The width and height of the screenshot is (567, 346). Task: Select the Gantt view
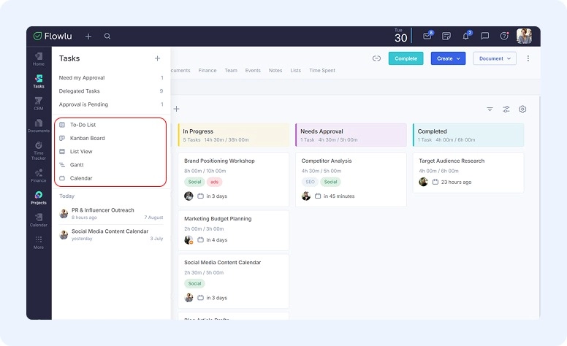(110, 165)
